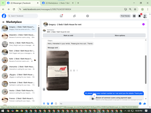
Task: View site information icon in the address bar
Action: pos(20,9)
